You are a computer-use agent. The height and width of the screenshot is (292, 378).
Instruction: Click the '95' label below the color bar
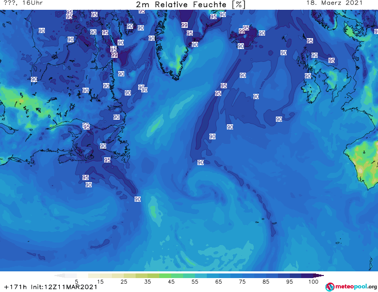pos(289,282)
